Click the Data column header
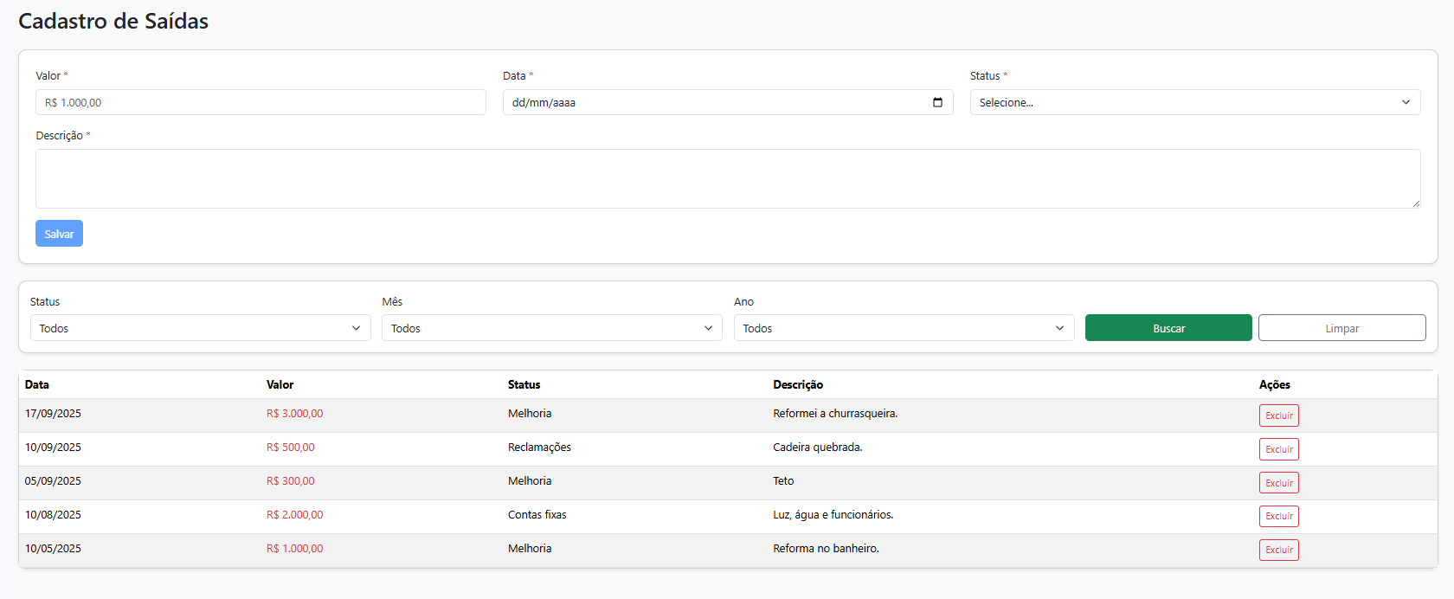Screen dimensions: 1454x599 click(37, 384)
